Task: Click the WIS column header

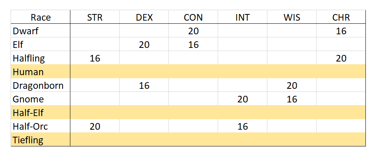Action: pyautogui.click(x=292, y=17)
